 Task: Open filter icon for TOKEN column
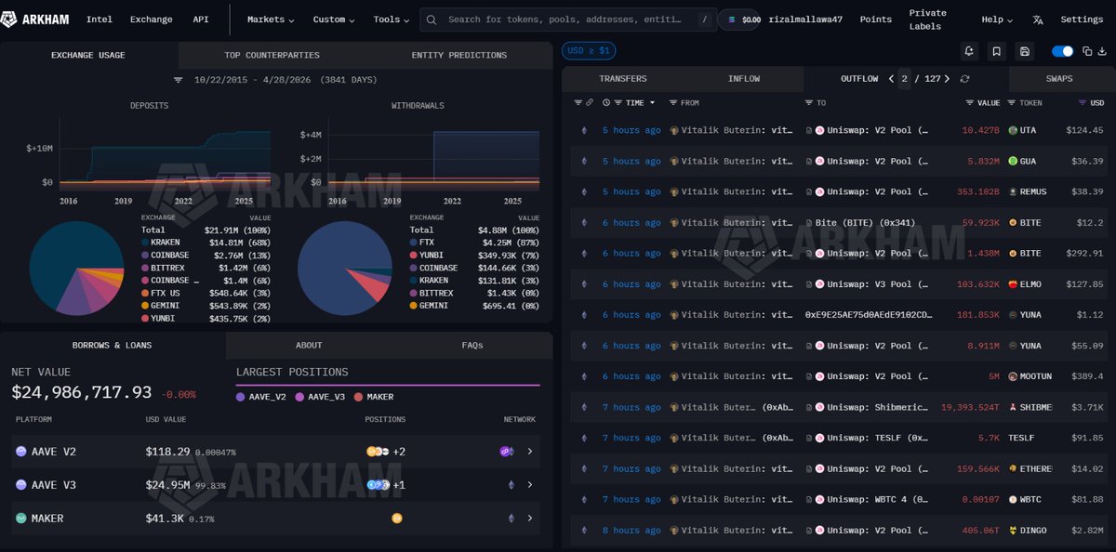pyautogui.click(x=1012, y=102)
